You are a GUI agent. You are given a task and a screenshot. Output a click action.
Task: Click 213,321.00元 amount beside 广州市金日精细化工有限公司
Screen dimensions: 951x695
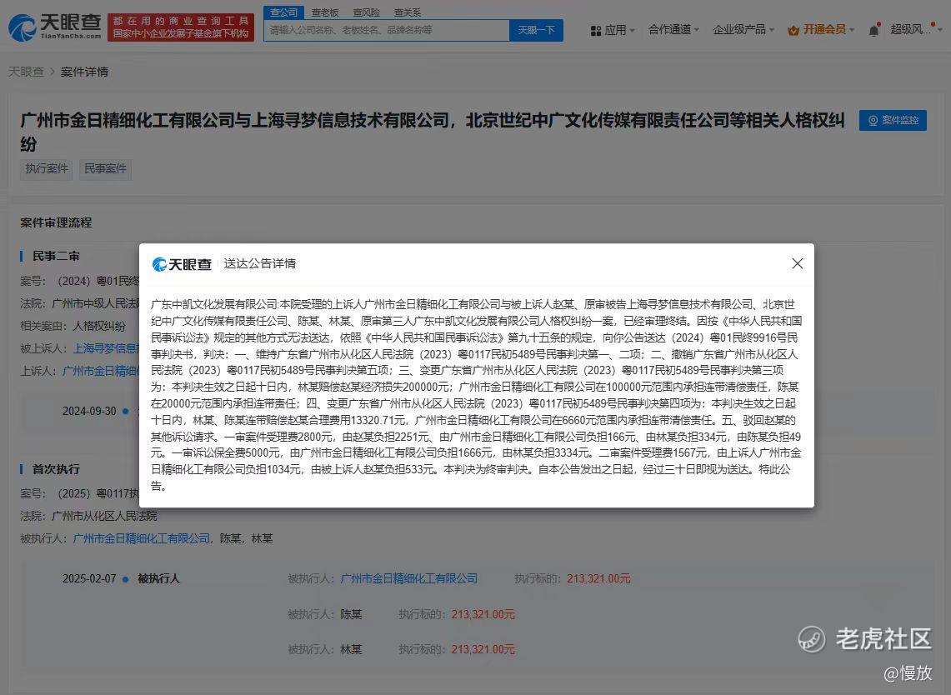click(x=599, y=578)
